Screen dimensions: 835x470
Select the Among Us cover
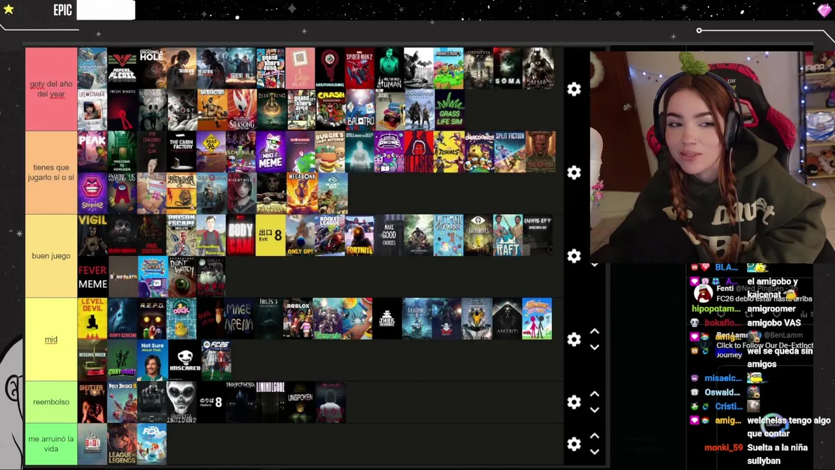pos(122,193)
